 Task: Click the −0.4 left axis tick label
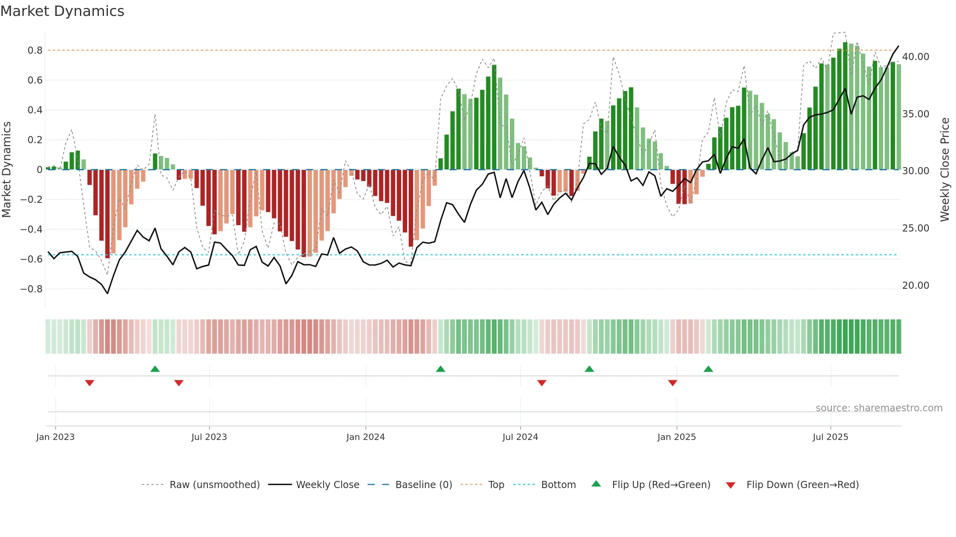[x=31, y=230]
